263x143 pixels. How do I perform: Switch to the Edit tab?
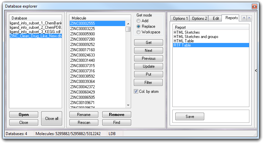point(216,18)
